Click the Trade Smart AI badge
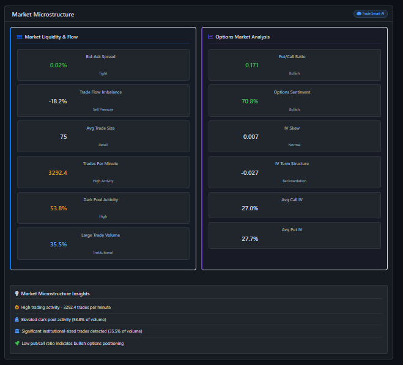Screen dimensions: 403x365 coord(370,13)
